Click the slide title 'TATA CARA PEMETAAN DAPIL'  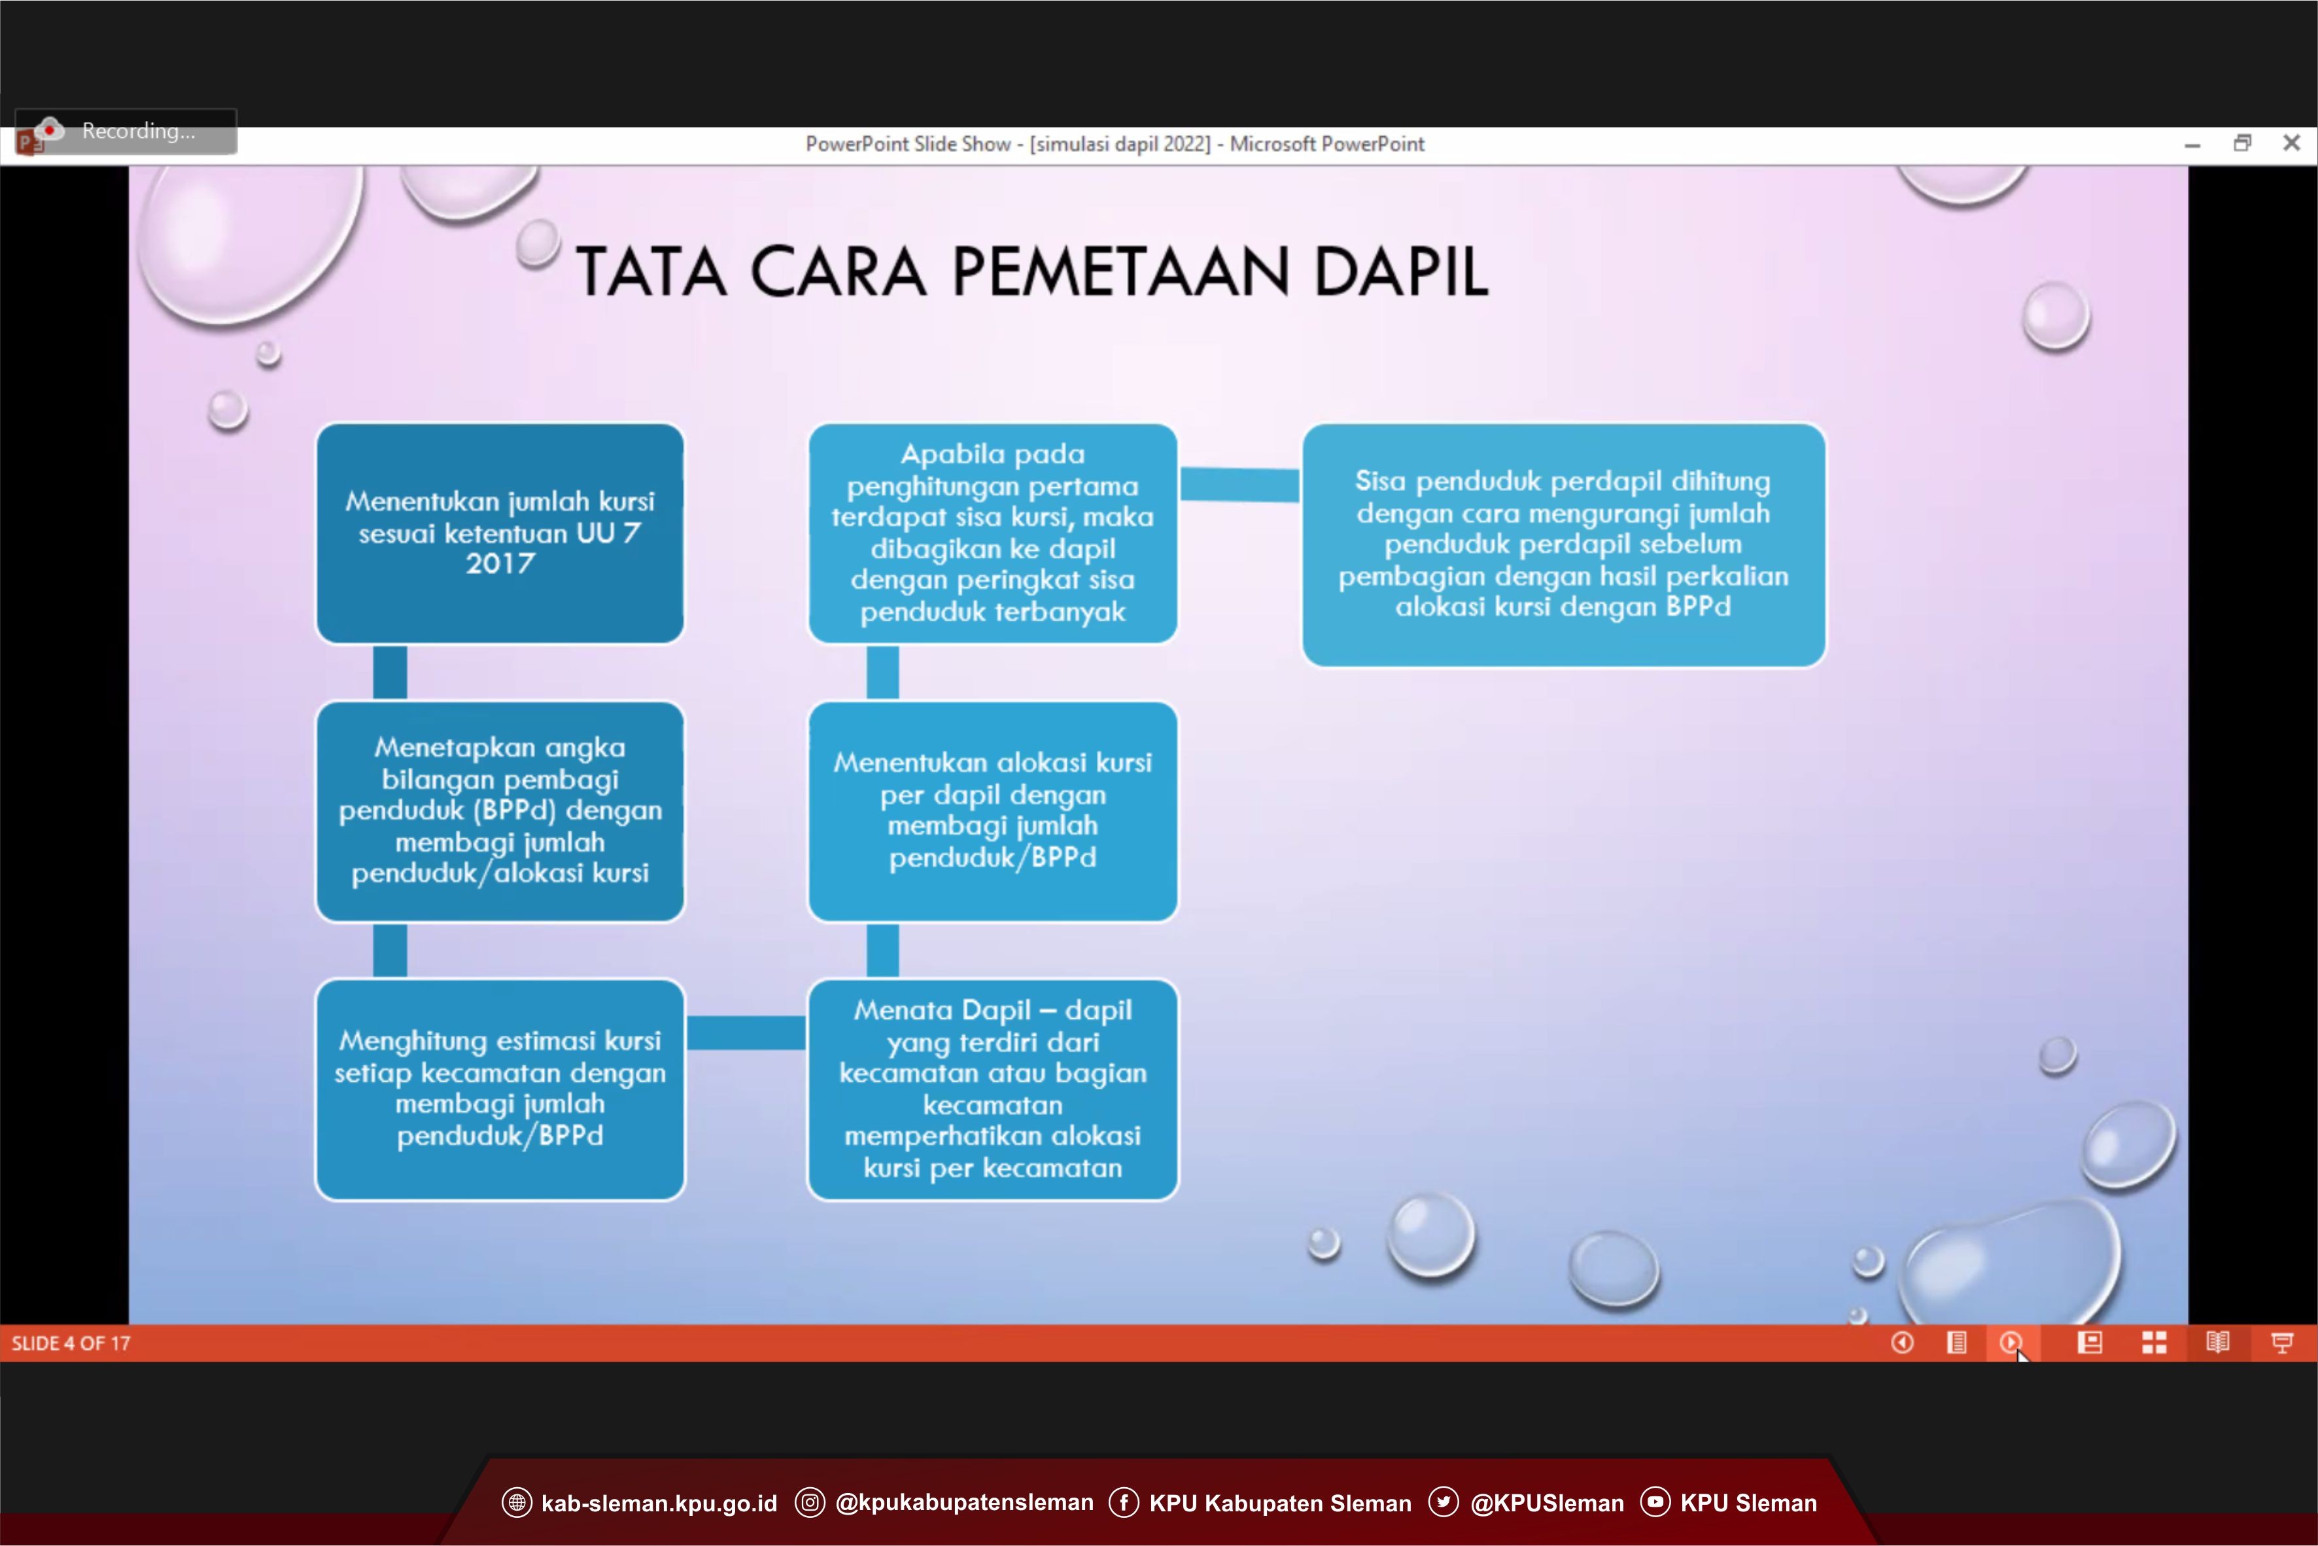click(1031, 272)
